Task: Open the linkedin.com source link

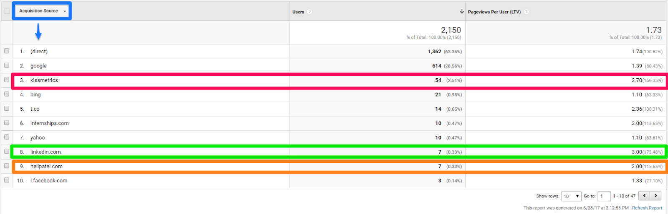Action: click(x=46, y=152)
